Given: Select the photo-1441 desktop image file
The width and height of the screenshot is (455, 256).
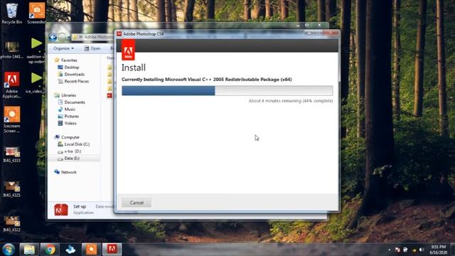Looking at the screenshot, I should 12,50.
